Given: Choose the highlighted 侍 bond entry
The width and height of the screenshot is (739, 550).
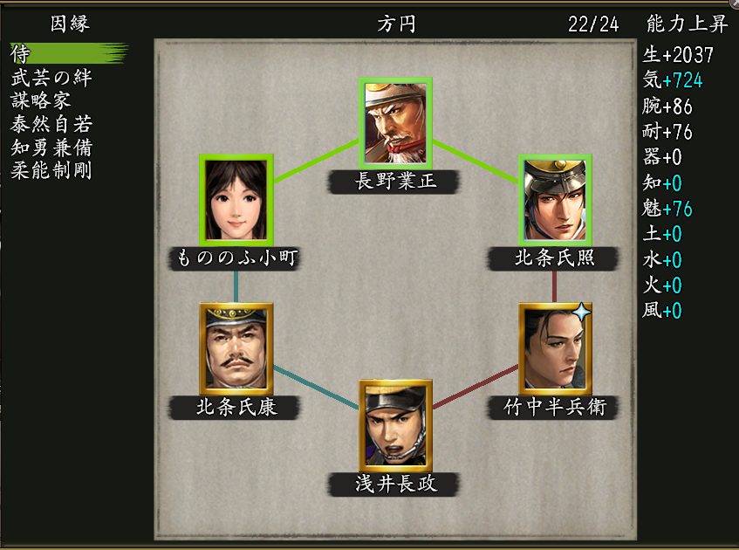Looking at the screenshot, I should click(69, 53).
